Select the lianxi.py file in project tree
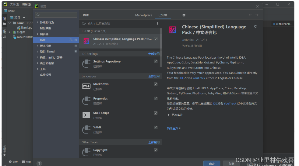The width and height of the screenshot is (299, 166). 25,28
